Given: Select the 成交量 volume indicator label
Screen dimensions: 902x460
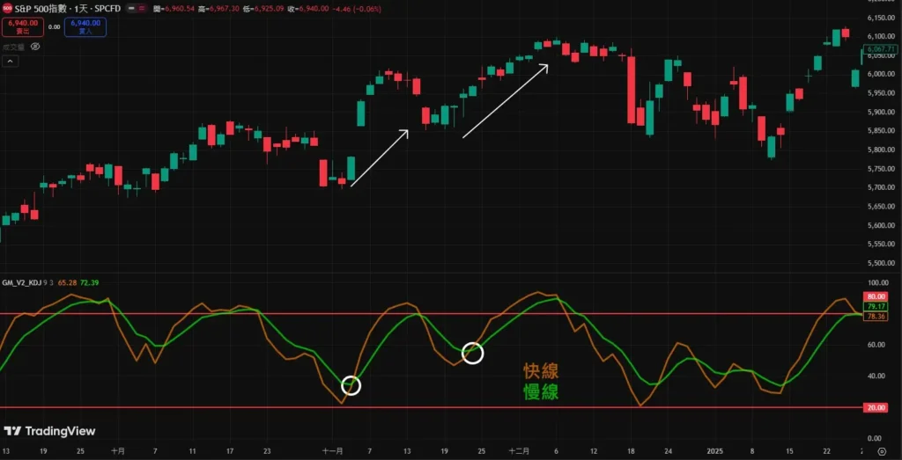Looking at the screenshot, I should pyautogui.click(x=12, y=47).
